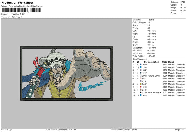Click code '1162' in stop row 4
Image resolution: width=187 pixels, height=132 pixels.
click(165, 73)
